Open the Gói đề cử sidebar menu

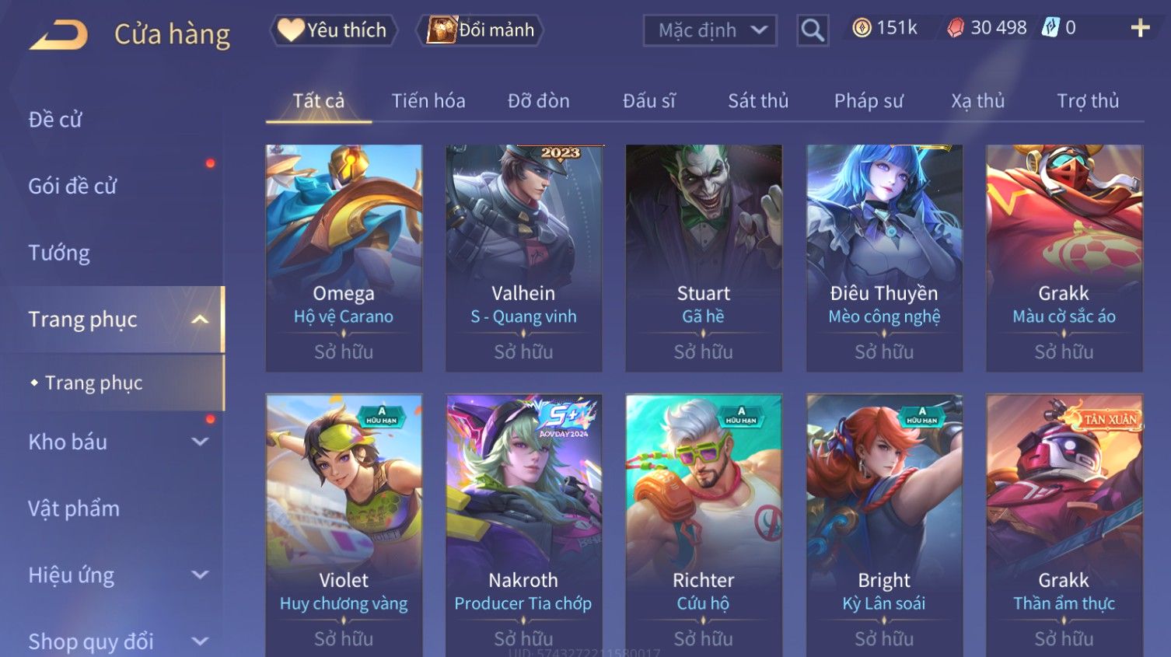pyautogui.click(x=72, y=187)
